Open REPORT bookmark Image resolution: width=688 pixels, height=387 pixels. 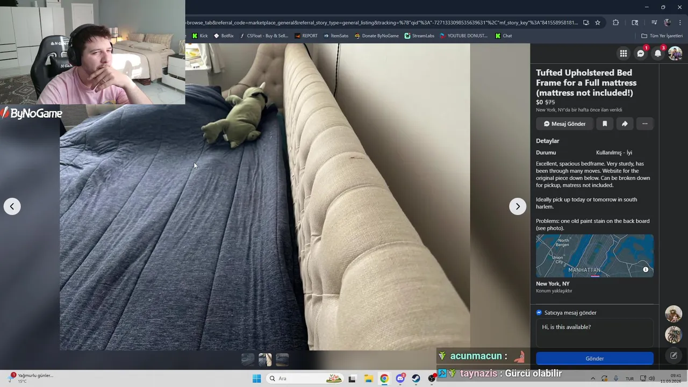tap(306, 36)
